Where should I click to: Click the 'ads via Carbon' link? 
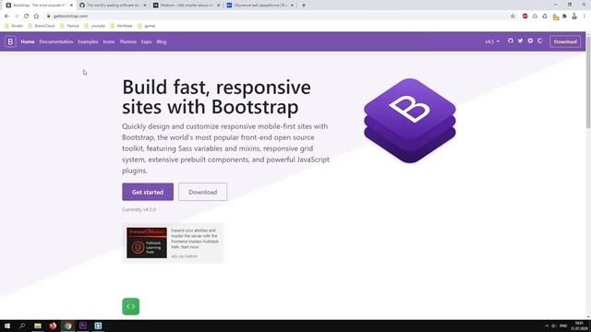[x=185, y=256]
